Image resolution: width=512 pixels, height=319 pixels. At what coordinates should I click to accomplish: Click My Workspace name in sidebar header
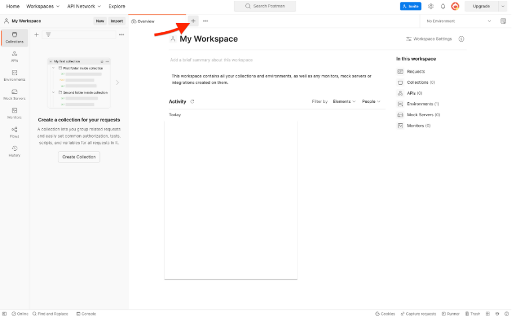tap(27, 21)
